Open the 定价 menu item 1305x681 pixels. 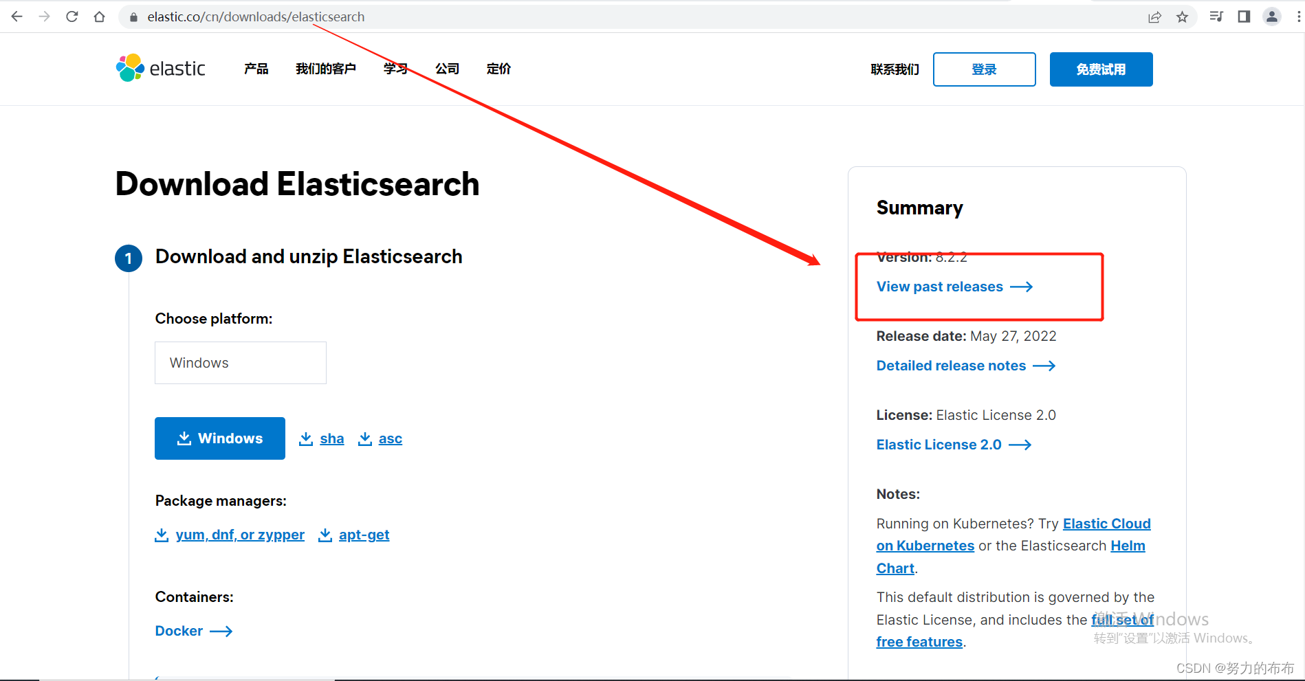click(x=499, y=69)
